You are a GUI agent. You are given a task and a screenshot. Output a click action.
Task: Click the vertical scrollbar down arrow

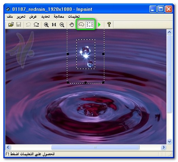point(169,141)
